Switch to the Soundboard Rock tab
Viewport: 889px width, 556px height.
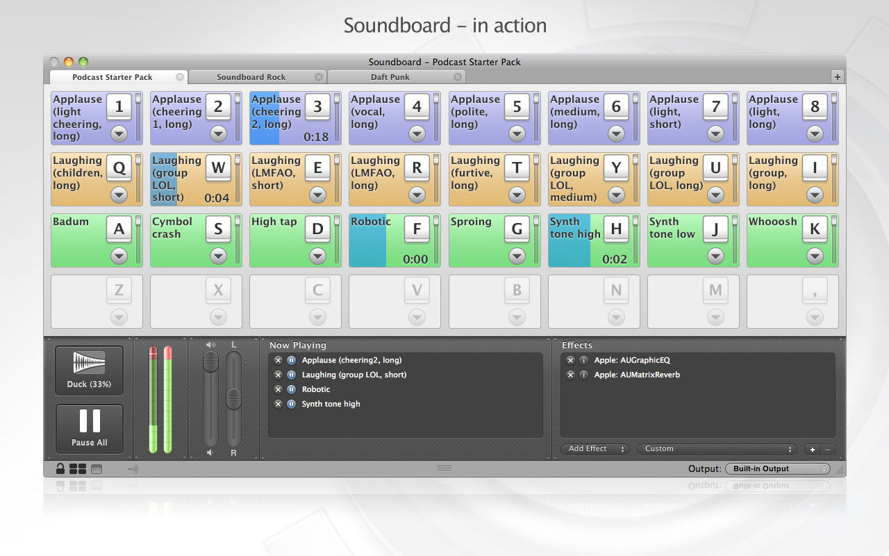click(258, 77)
